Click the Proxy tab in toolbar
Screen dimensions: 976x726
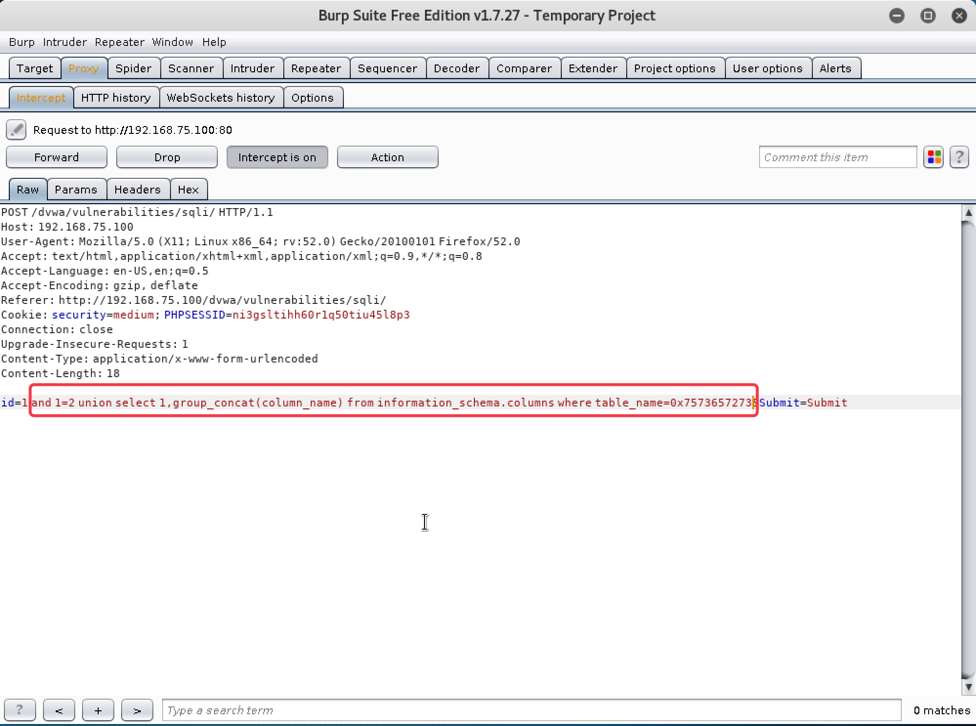click(x=84, y=68)
